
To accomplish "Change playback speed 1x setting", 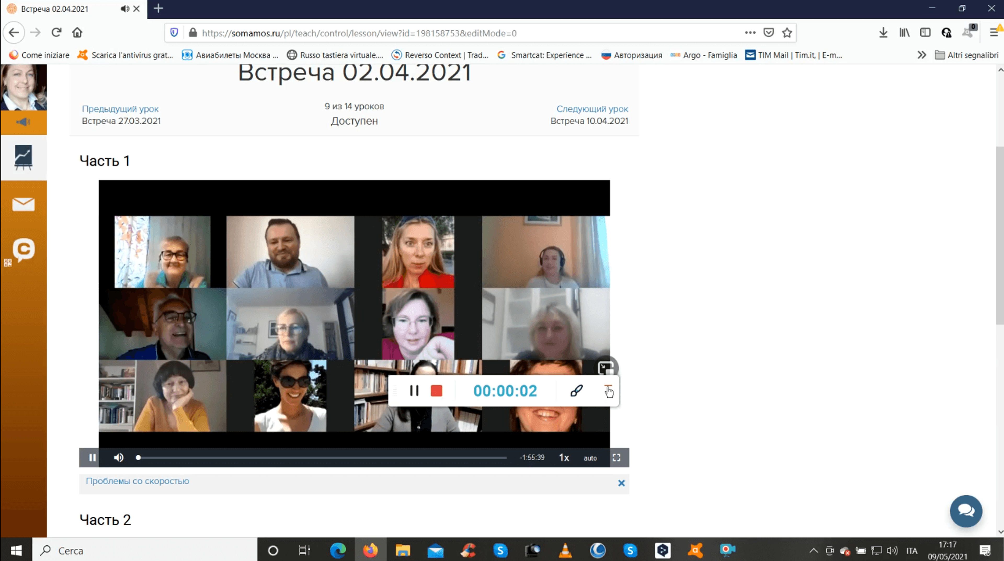I will point(564,457).
